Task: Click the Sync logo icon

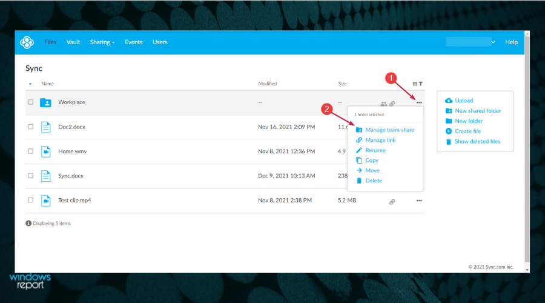Action: coord(27,42)
